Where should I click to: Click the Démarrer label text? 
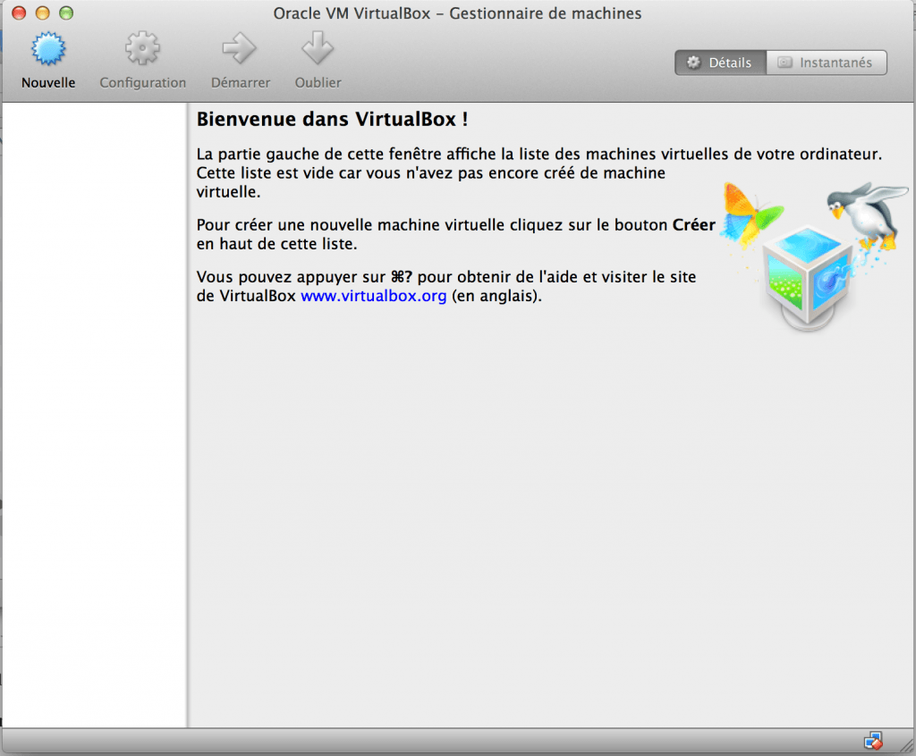[x=240, y=82]
